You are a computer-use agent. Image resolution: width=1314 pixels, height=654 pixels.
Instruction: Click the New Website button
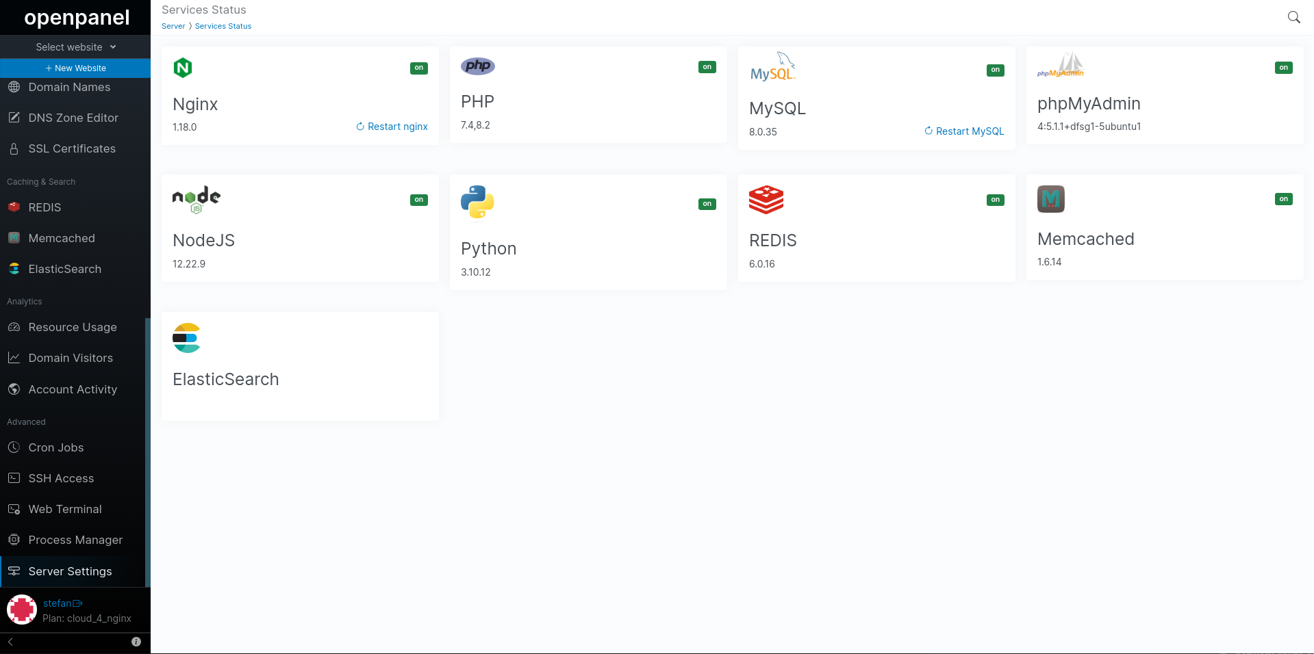coord(75,68)
